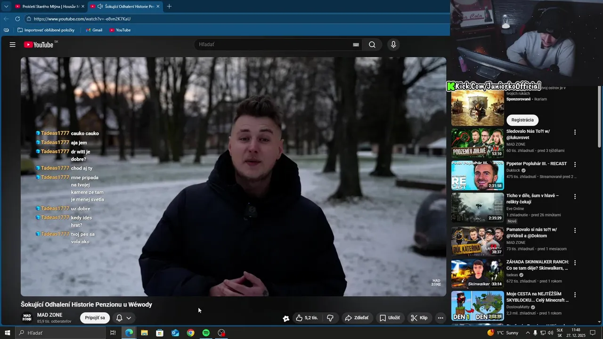The height and width of the screenshot is (339, 603).
Task: Open Microsoft Edge from taskbar
Action: click(x=129, y=333)
